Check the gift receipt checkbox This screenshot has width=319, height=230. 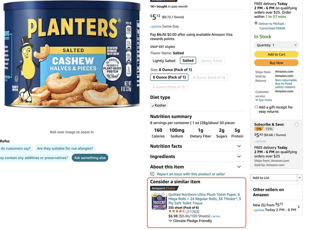click(256, 107)
